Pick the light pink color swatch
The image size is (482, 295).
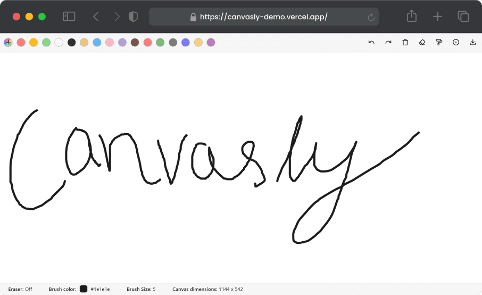click(110, 42)
